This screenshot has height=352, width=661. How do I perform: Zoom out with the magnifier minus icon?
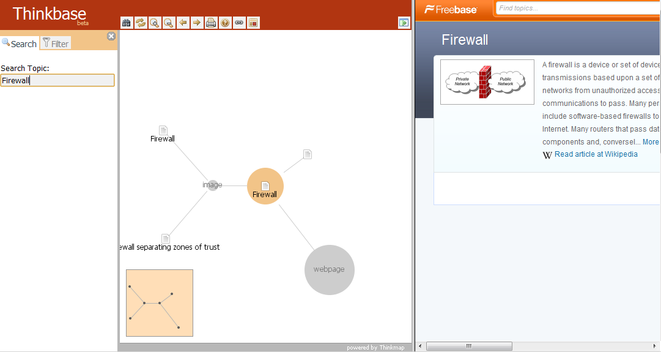click(x=169, y=23)
